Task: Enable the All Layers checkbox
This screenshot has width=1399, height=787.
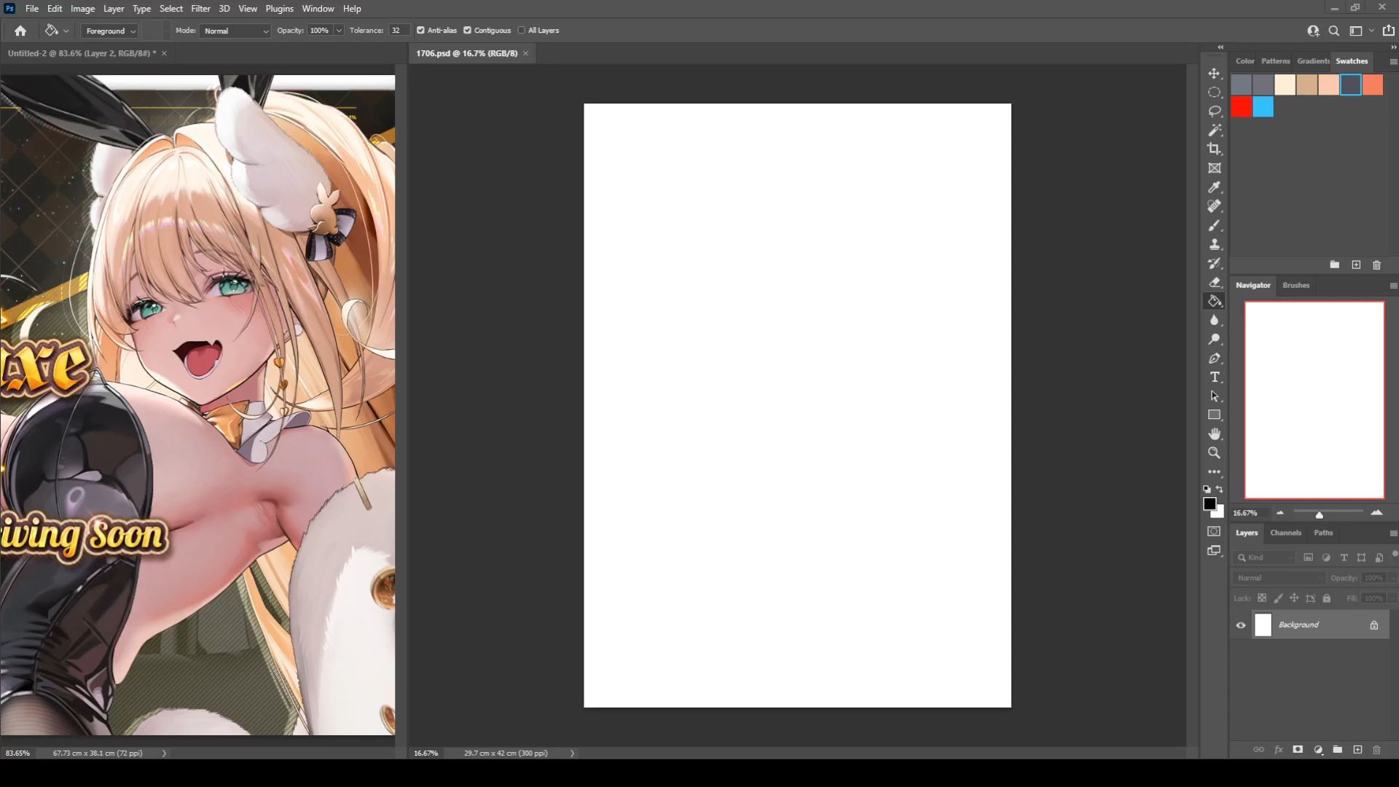Action: coord(521,31)
